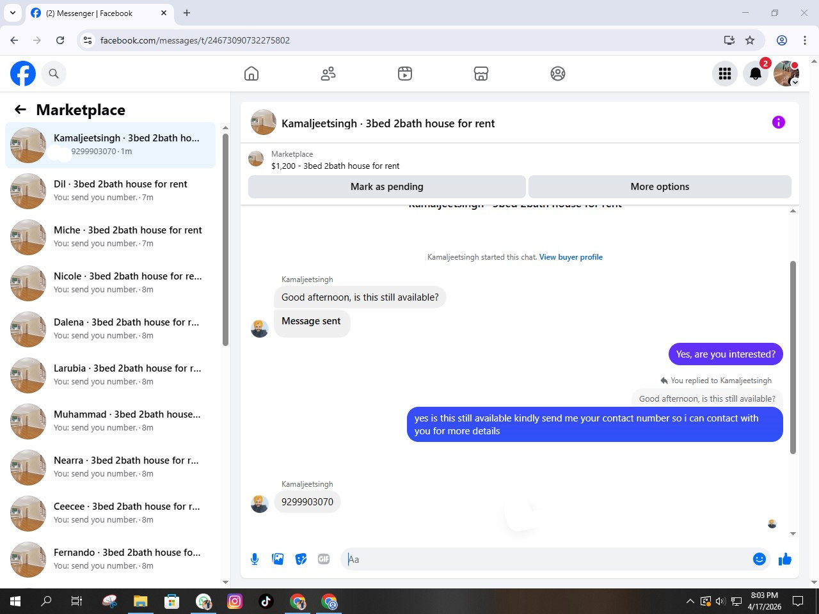Click Kamaljeetsingh chat header title
The image size is (819, 614).
pyautogui.click(x=388, y=123)
